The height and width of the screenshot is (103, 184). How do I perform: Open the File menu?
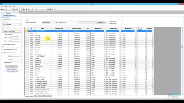tap(3, 7)
